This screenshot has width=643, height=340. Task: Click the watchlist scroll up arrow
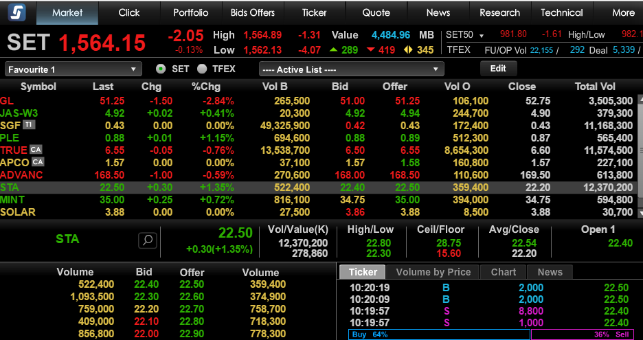click(x=640, y=100)
